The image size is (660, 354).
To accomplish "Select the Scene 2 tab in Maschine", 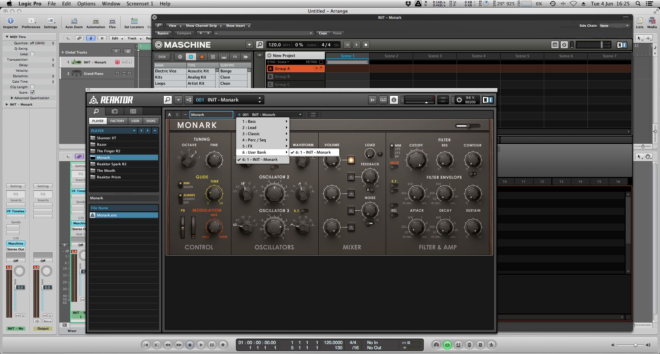I will 391,56.
